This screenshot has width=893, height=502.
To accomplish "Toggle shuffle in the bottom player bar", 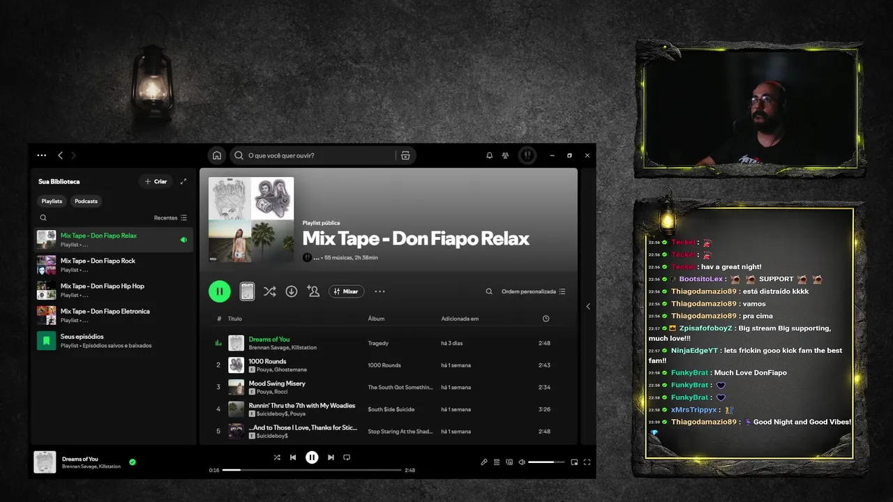I will coord(277,457).
